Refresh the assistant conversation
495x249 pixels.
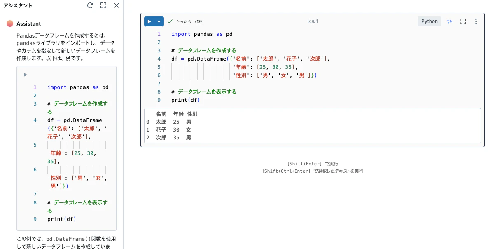click(90, 5)
